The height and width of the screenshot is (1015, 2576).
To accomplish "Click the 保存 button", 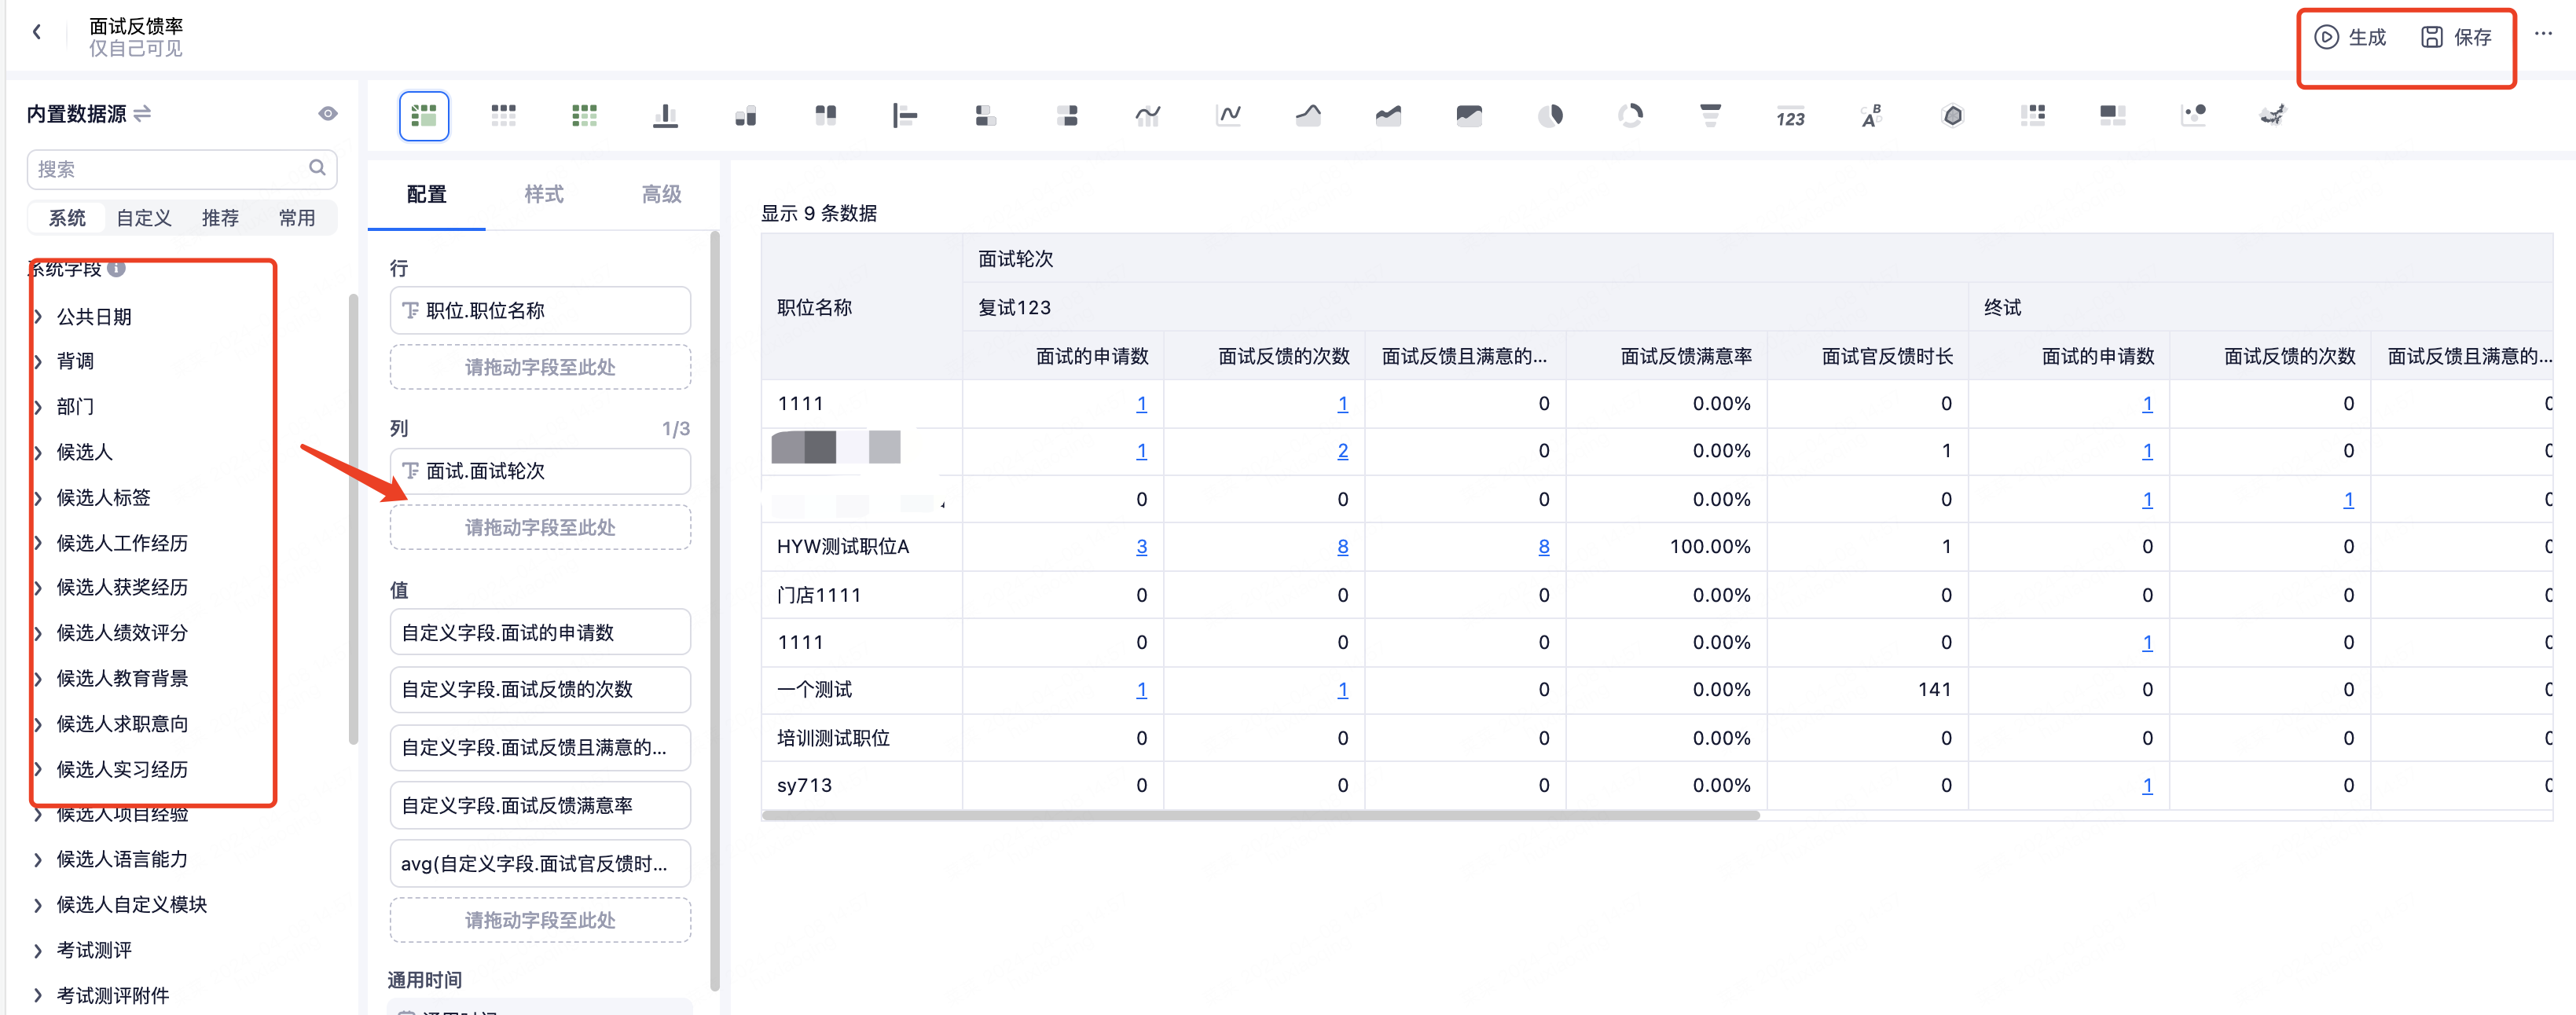I will (x=2456, y=38).
